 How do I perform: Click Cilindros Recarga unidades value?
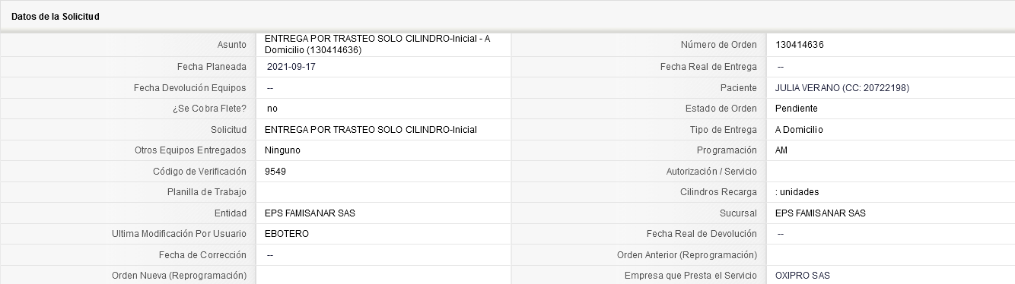click(797, 192)
